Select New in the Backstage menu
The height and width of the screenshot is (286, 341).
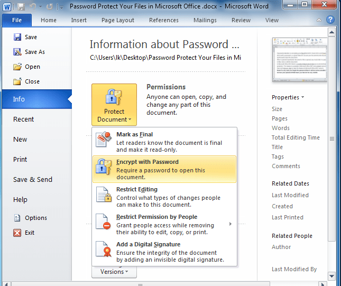point(20,139)
